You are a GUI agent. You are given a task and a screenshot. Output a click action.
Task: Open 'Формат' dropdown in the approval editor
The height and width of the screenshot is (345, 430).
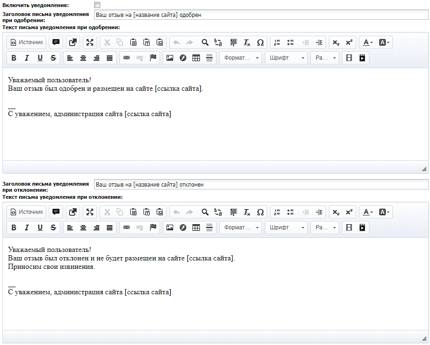[240, 58]
